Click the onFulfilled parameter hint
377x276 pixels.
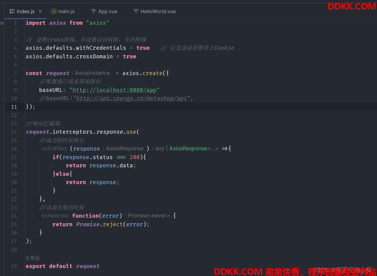55,149
